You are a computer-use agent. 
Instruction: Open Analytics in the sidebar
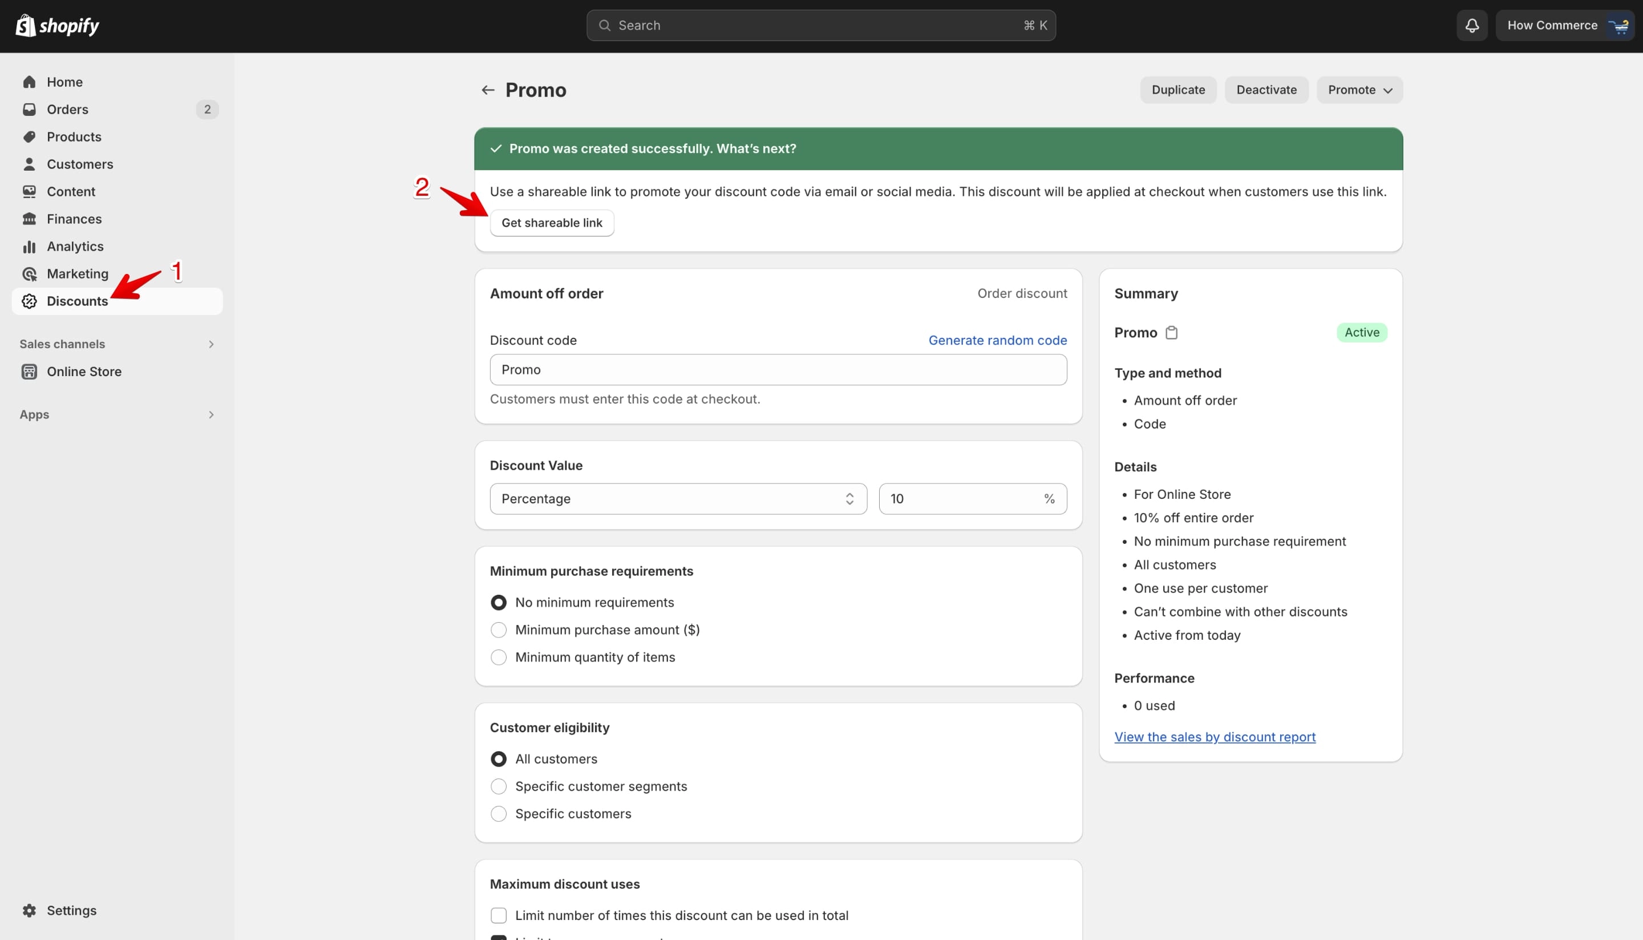(x=117, y=247)
